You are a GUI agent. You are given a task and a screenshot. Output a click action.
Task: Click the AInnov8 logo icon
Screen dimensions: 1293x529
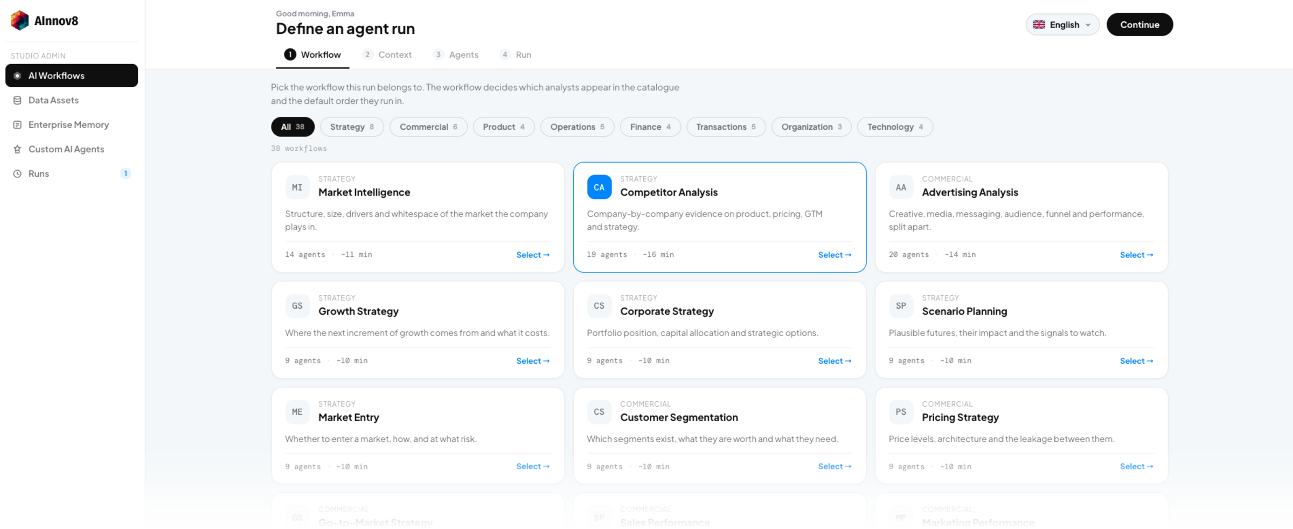coord(20,20)
